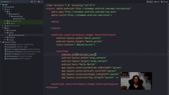Click the gradle.properties file icon
The height and width of the screenshot is (95, 169).
[5, 54]
